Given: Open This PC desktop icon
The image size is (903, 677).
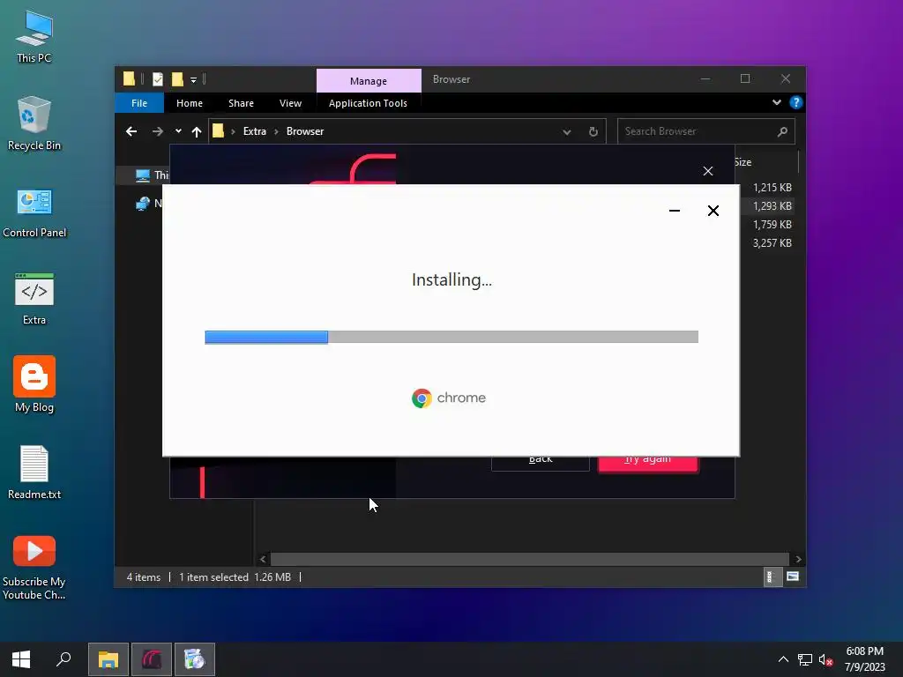Looking at the screenshot, I should coord(34,36).
